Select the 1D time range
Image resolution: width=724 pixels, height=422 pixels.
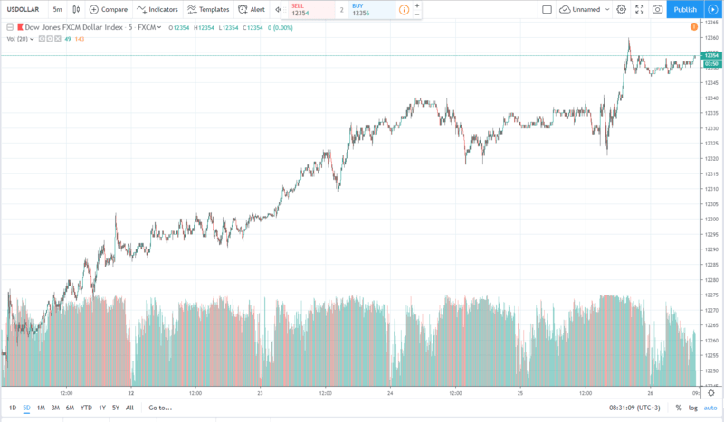click(13, 408)
